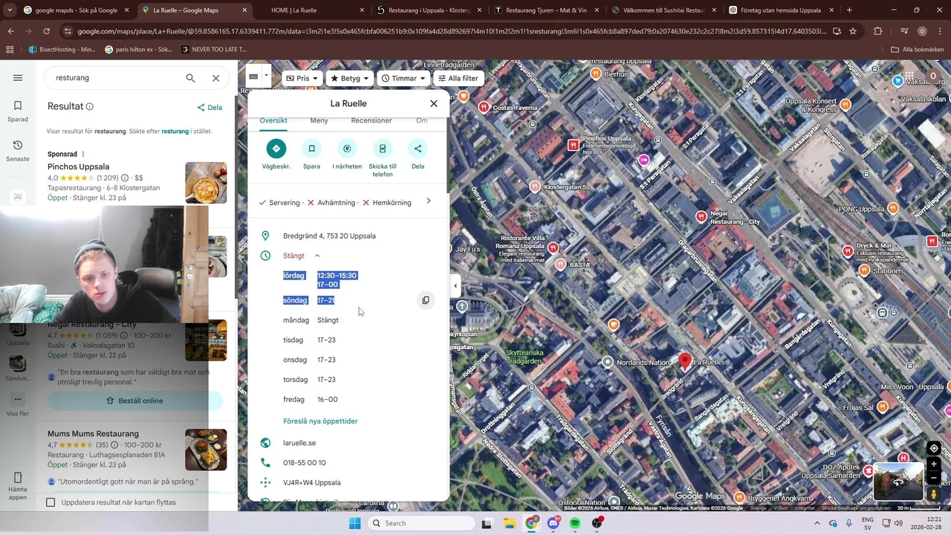951x535 pixels.
Task: Switch to 'Restaurang Tjuren' browser tab
Action: [548, 10]
